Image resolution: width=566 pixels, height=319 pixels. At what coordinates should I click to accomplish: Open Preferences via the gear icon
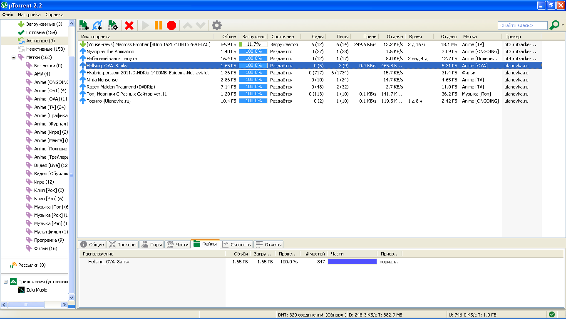coord(217,25)
